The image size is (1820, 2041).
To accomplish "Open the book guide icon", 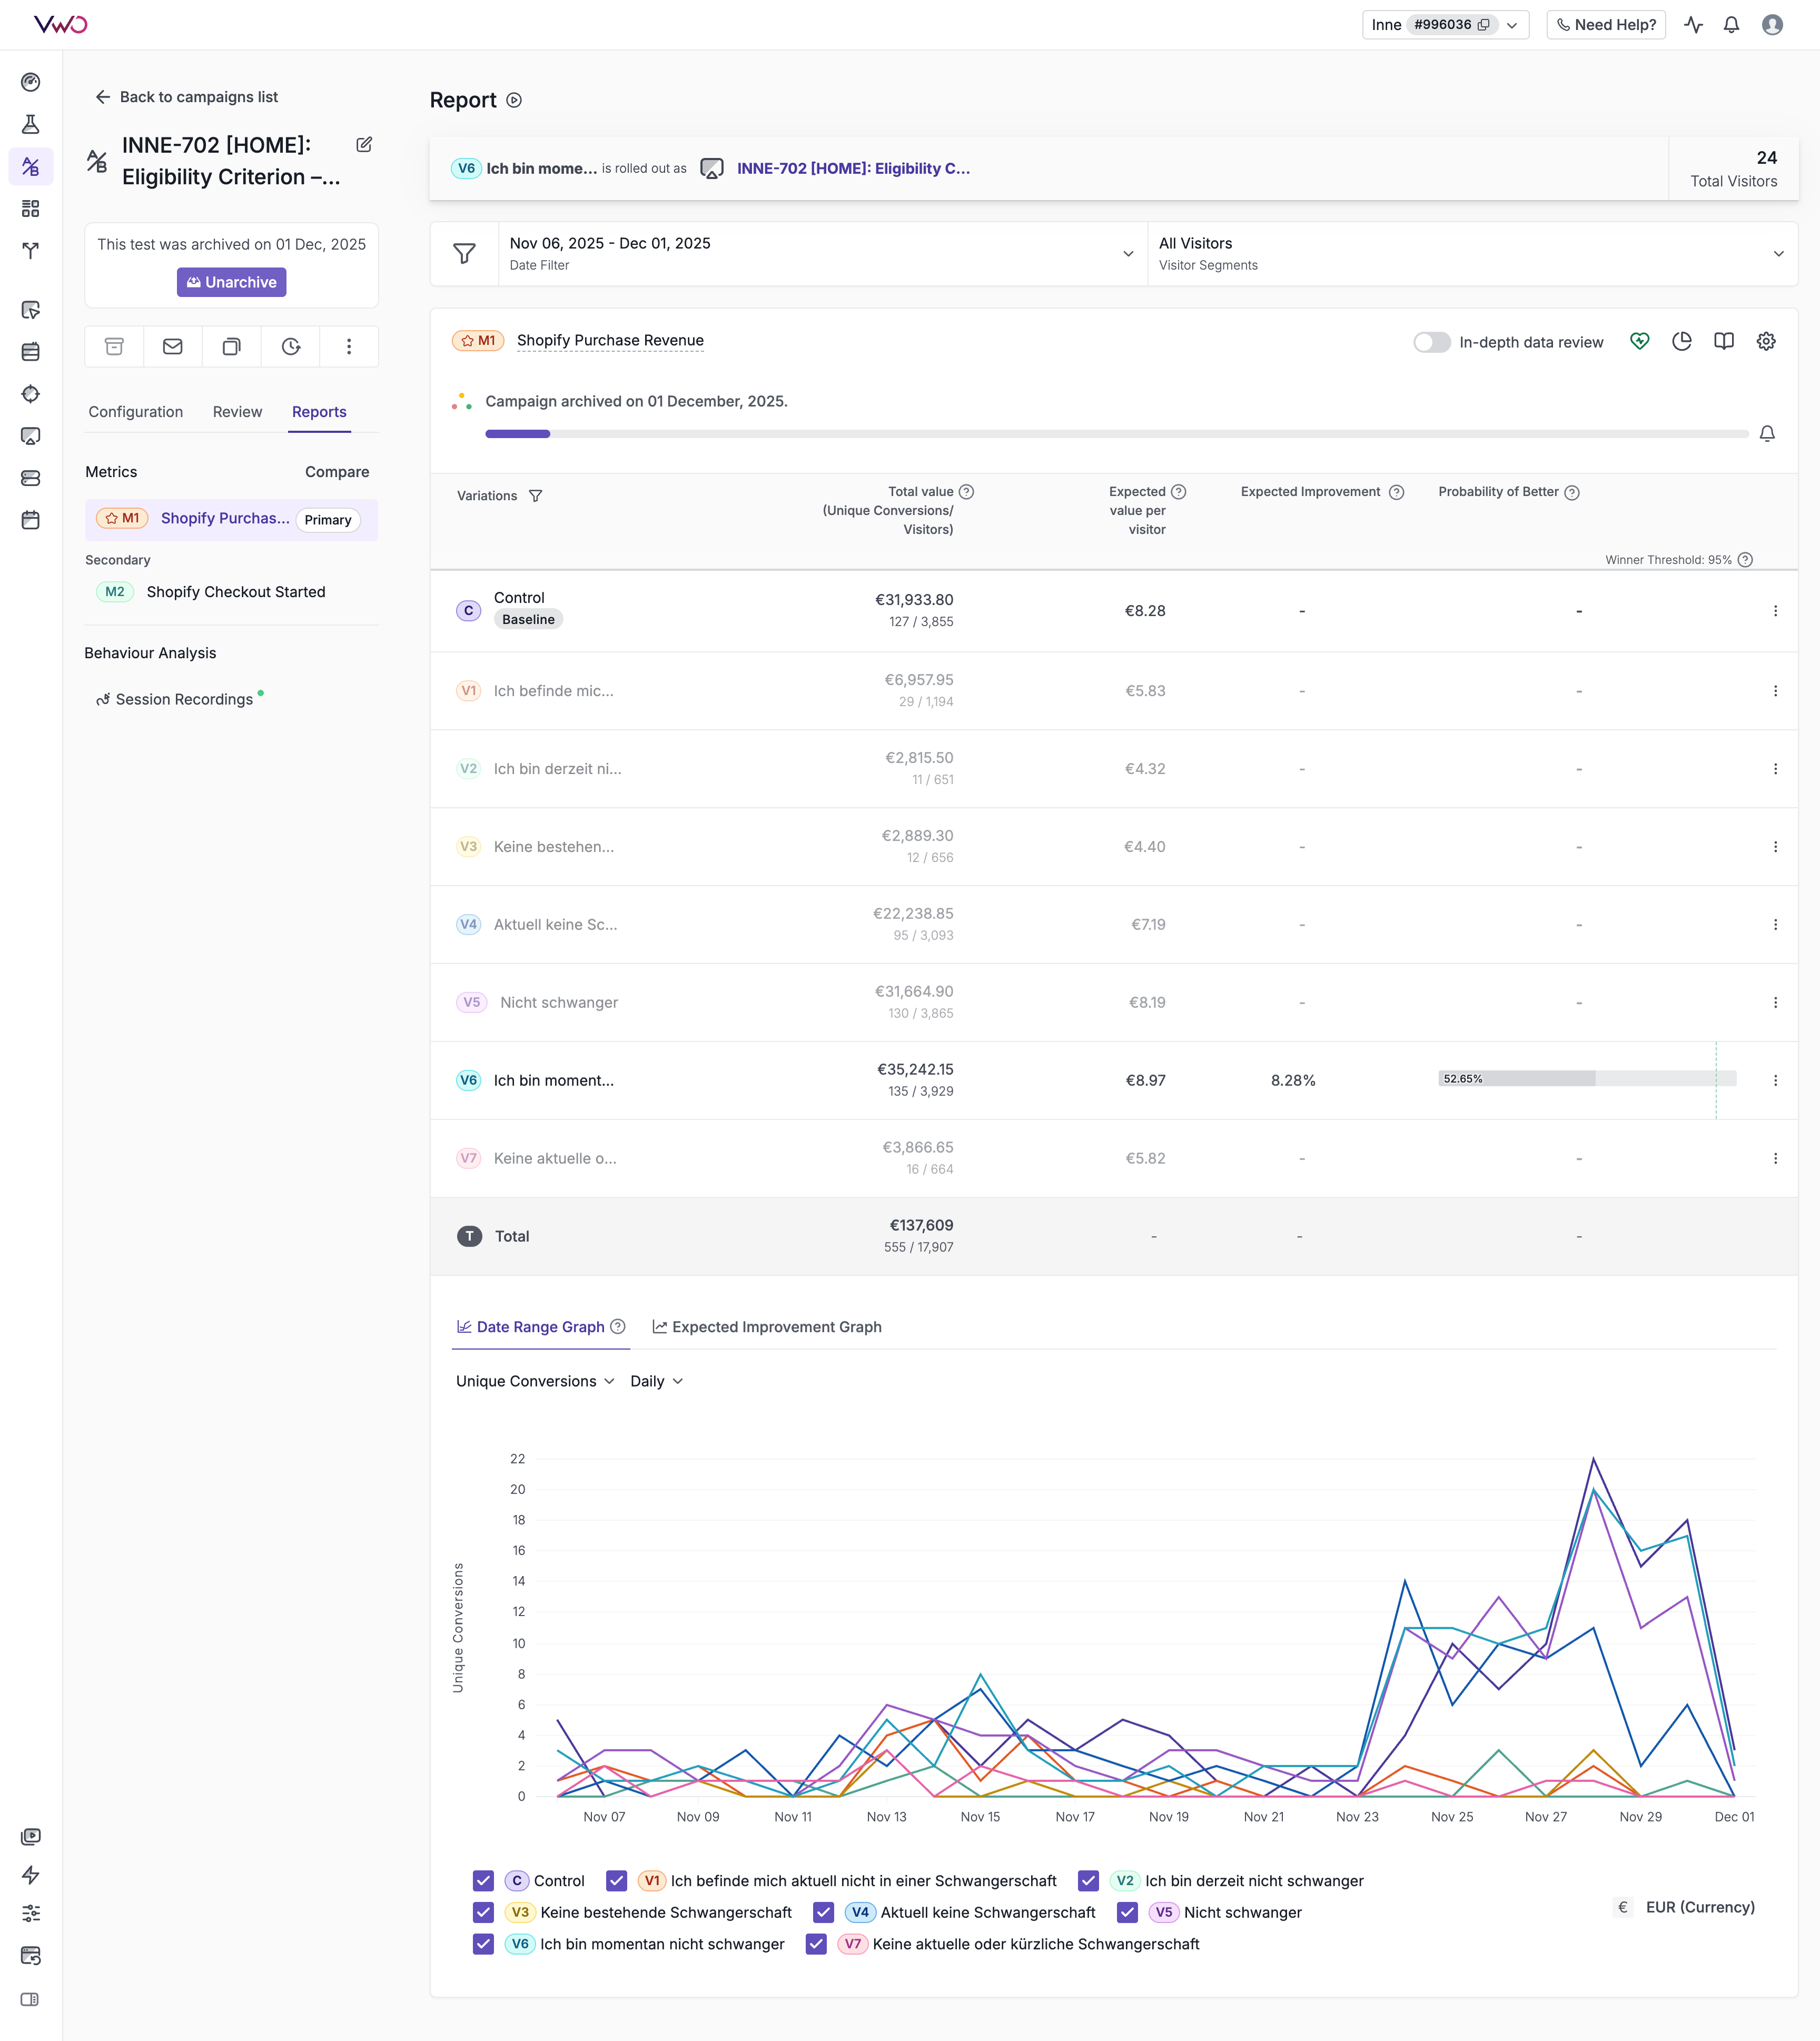I will click(1724, 341).
